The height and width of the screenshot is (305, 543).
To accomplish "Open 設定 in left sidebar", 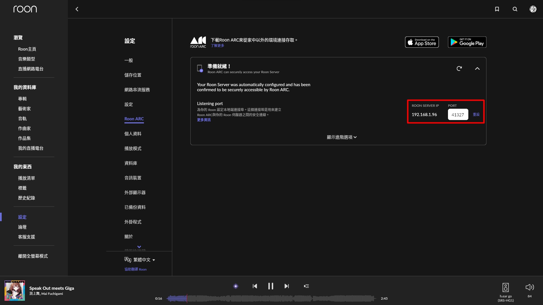I will (x=22, y=217).
